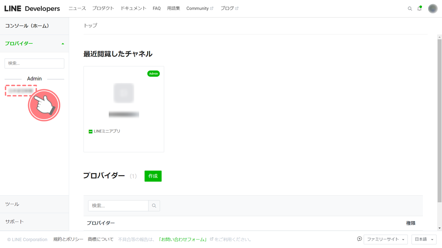Open the FAQ menu item
This screenshot has height=248, width=442.
(x=157, y=8)
